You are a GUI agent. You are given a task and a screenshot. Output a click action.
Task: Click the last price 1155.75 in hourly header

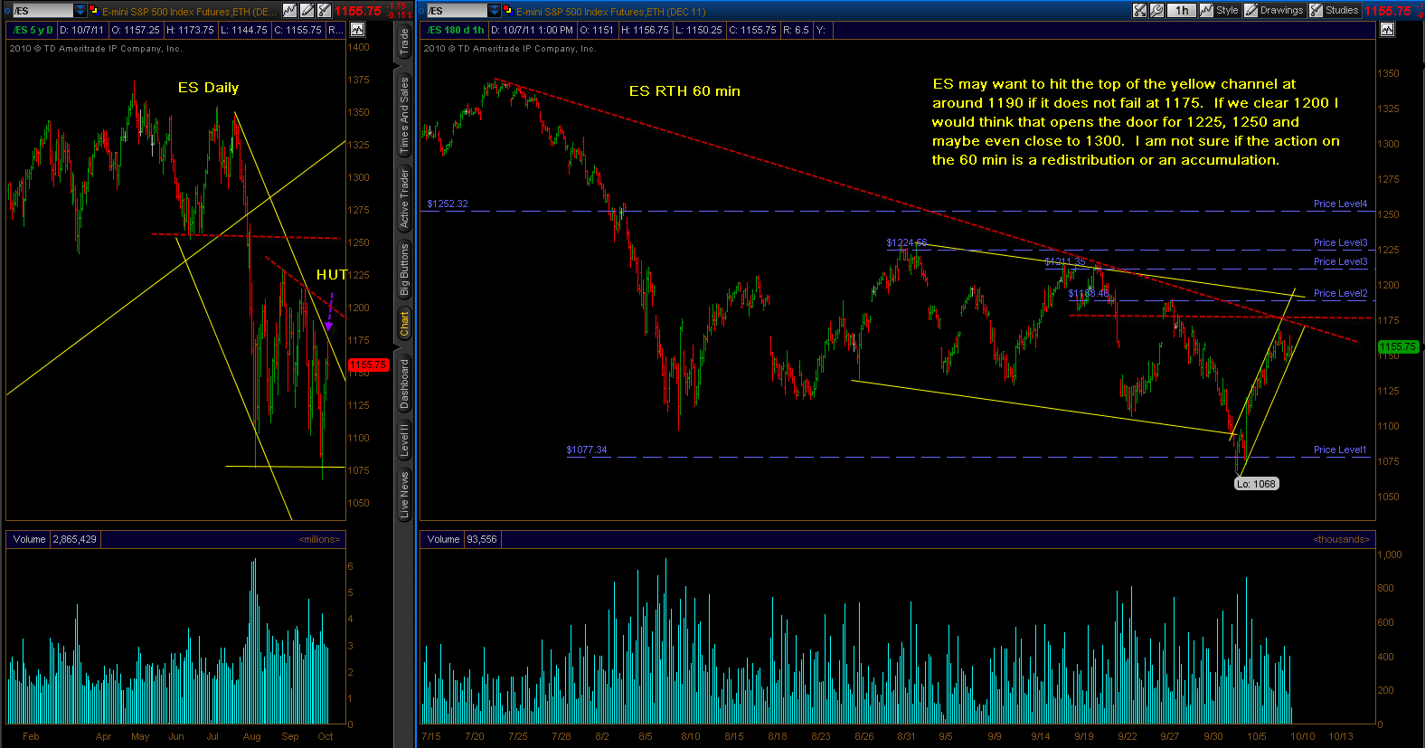click(x=1387, y=11)
